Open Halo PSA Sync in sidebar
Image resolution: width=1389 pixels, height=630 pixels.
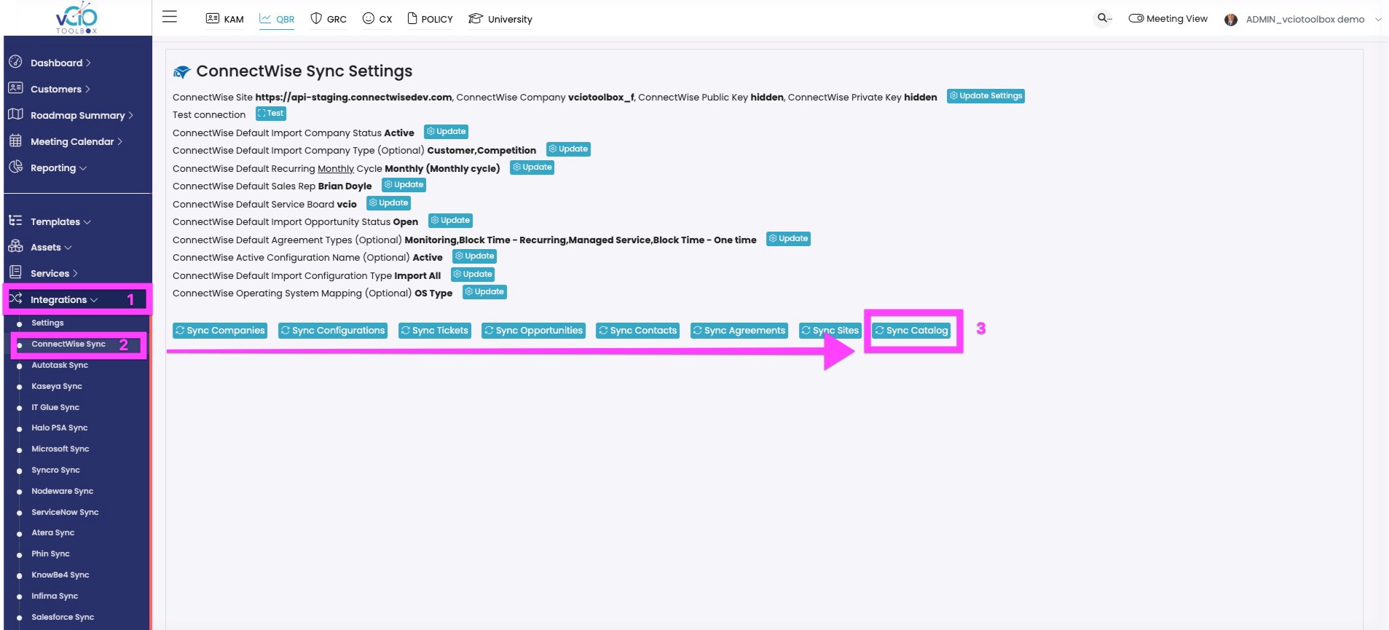coord(60,428)
